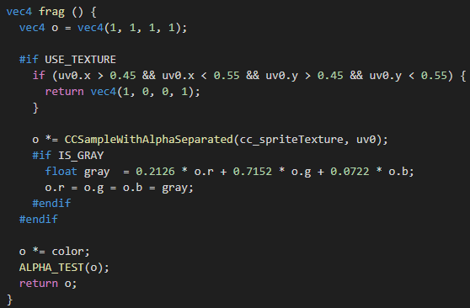Image resolution: width=470 pixels, height=308 pixels.
Task: Click the color variable in o *= color
Action: click(x=67, y=251)
